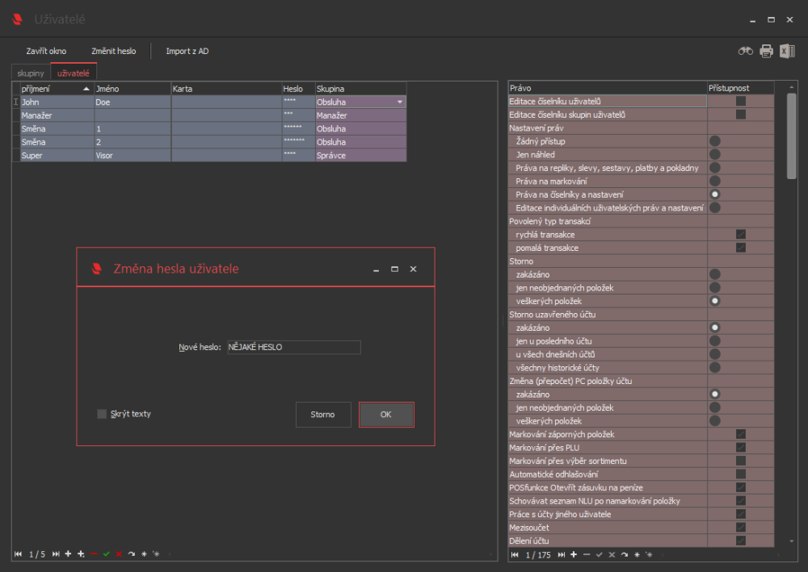The width and height of the screenshot is (808, 572).
Task: Toggle Dělení účtu checkbox
Action: point(740,541)
